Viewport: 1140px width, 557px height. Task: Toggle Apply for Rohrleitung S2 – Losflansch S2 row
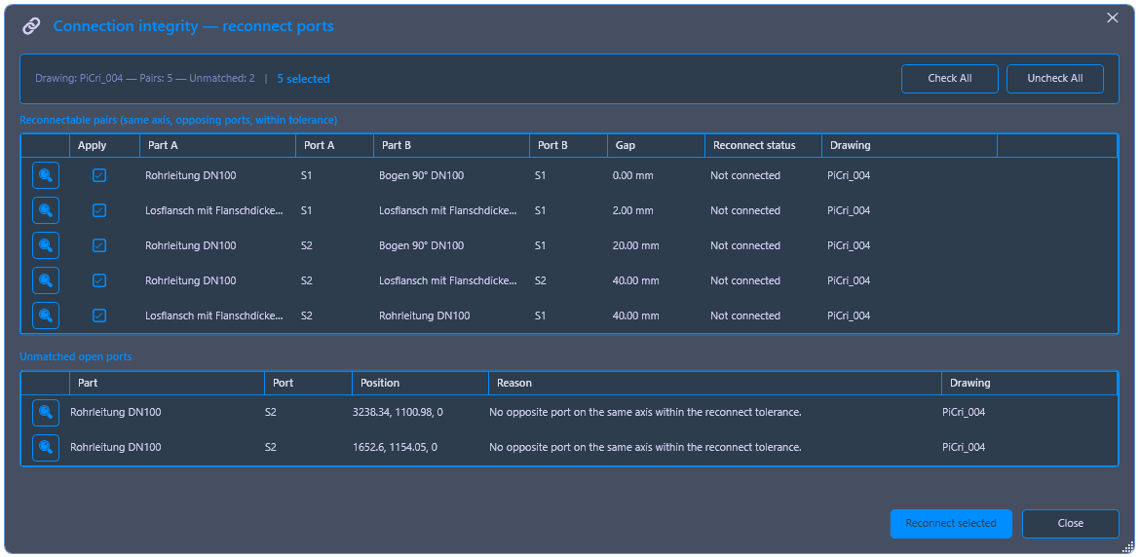(98, 280)
